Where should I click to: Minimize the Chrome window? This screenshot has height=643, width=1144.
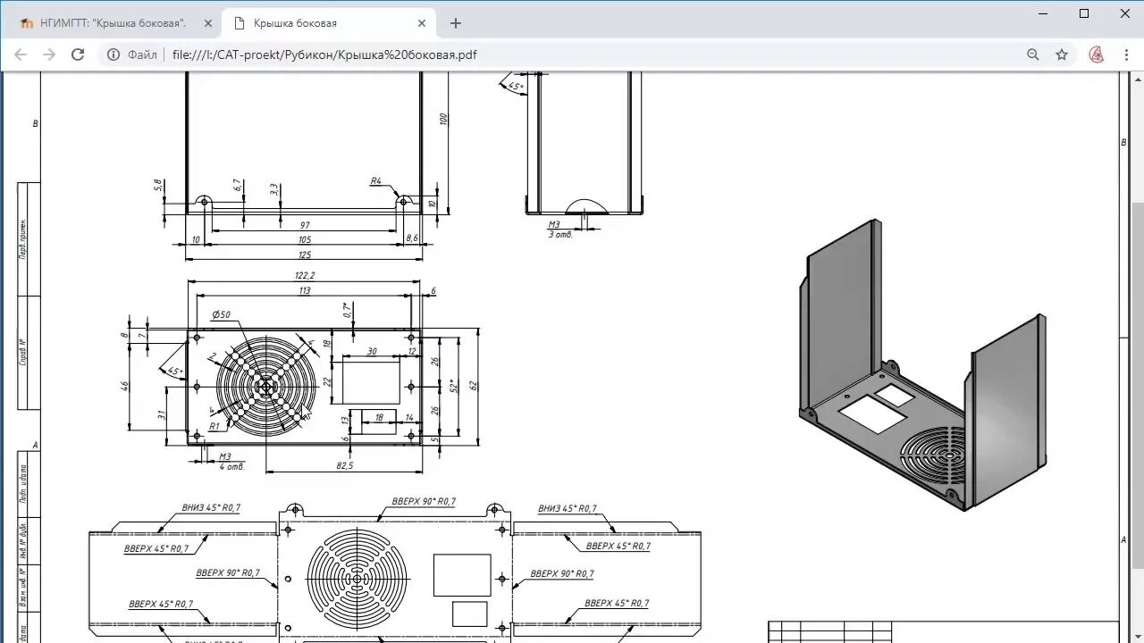1043,13
